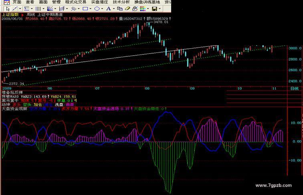This screenshot has width=303, height=195.
Task: Activate the text annotation A tool
Action: tap(109, 9)
